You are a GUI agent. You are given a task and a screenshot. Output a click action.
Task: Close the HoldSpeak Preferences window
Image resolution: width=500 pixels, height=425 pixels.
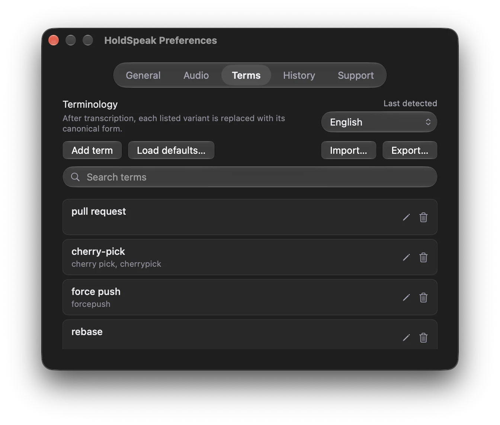(x=54, y=40)
